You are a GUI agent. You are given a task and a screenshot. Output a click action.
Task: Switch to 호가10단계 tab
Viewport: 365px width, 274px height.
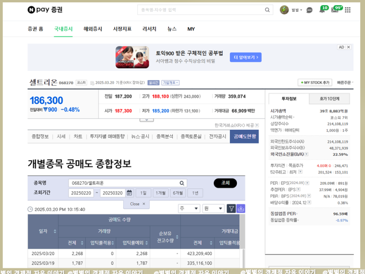[x=330, y=99]
